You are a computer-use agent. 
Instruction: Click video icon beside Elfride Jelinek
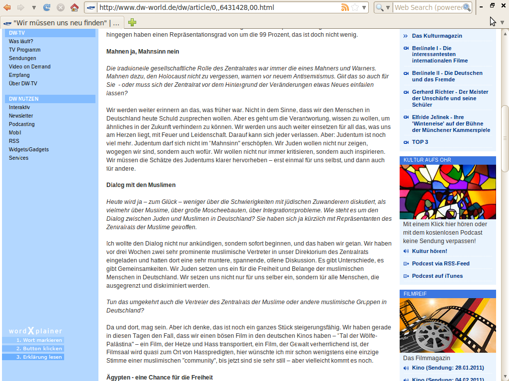coord(406,117)
